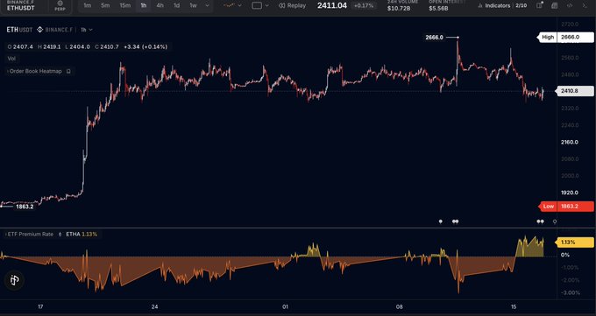The height and width of the screenshot is (316, 596).
Task: Click the embed code brackets icon
Action: point(570,6)
